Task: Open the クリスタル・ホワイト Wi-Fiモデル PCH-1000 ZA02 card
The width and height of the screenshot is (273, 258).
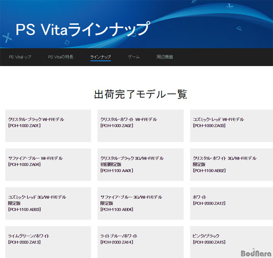Action: click(x=141, y=126)
